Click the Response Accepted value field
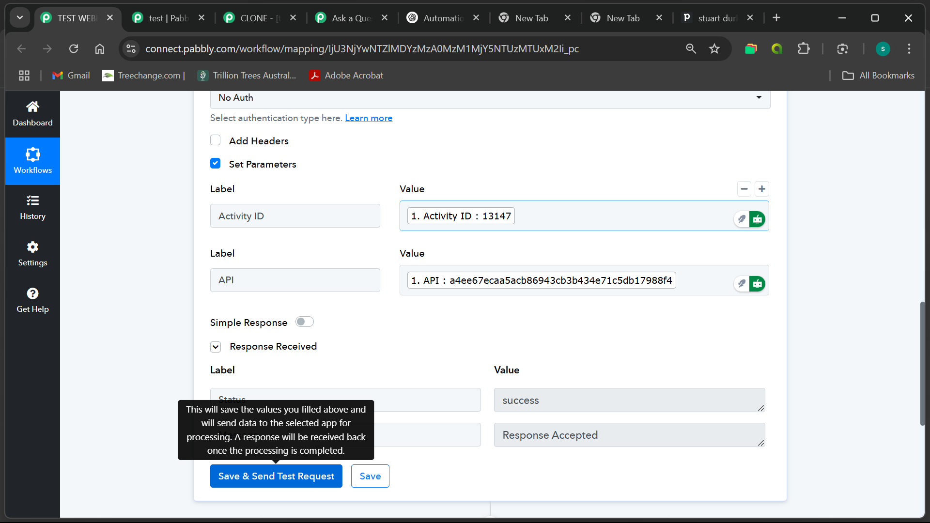 point(629,435)
